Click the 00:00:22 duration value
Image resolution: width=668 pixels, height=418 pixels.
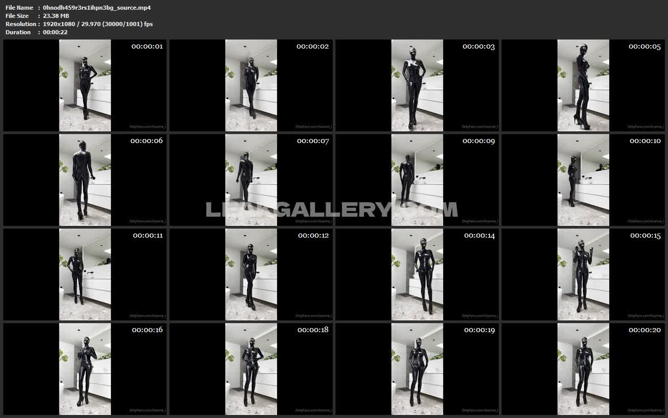[55, 32]
